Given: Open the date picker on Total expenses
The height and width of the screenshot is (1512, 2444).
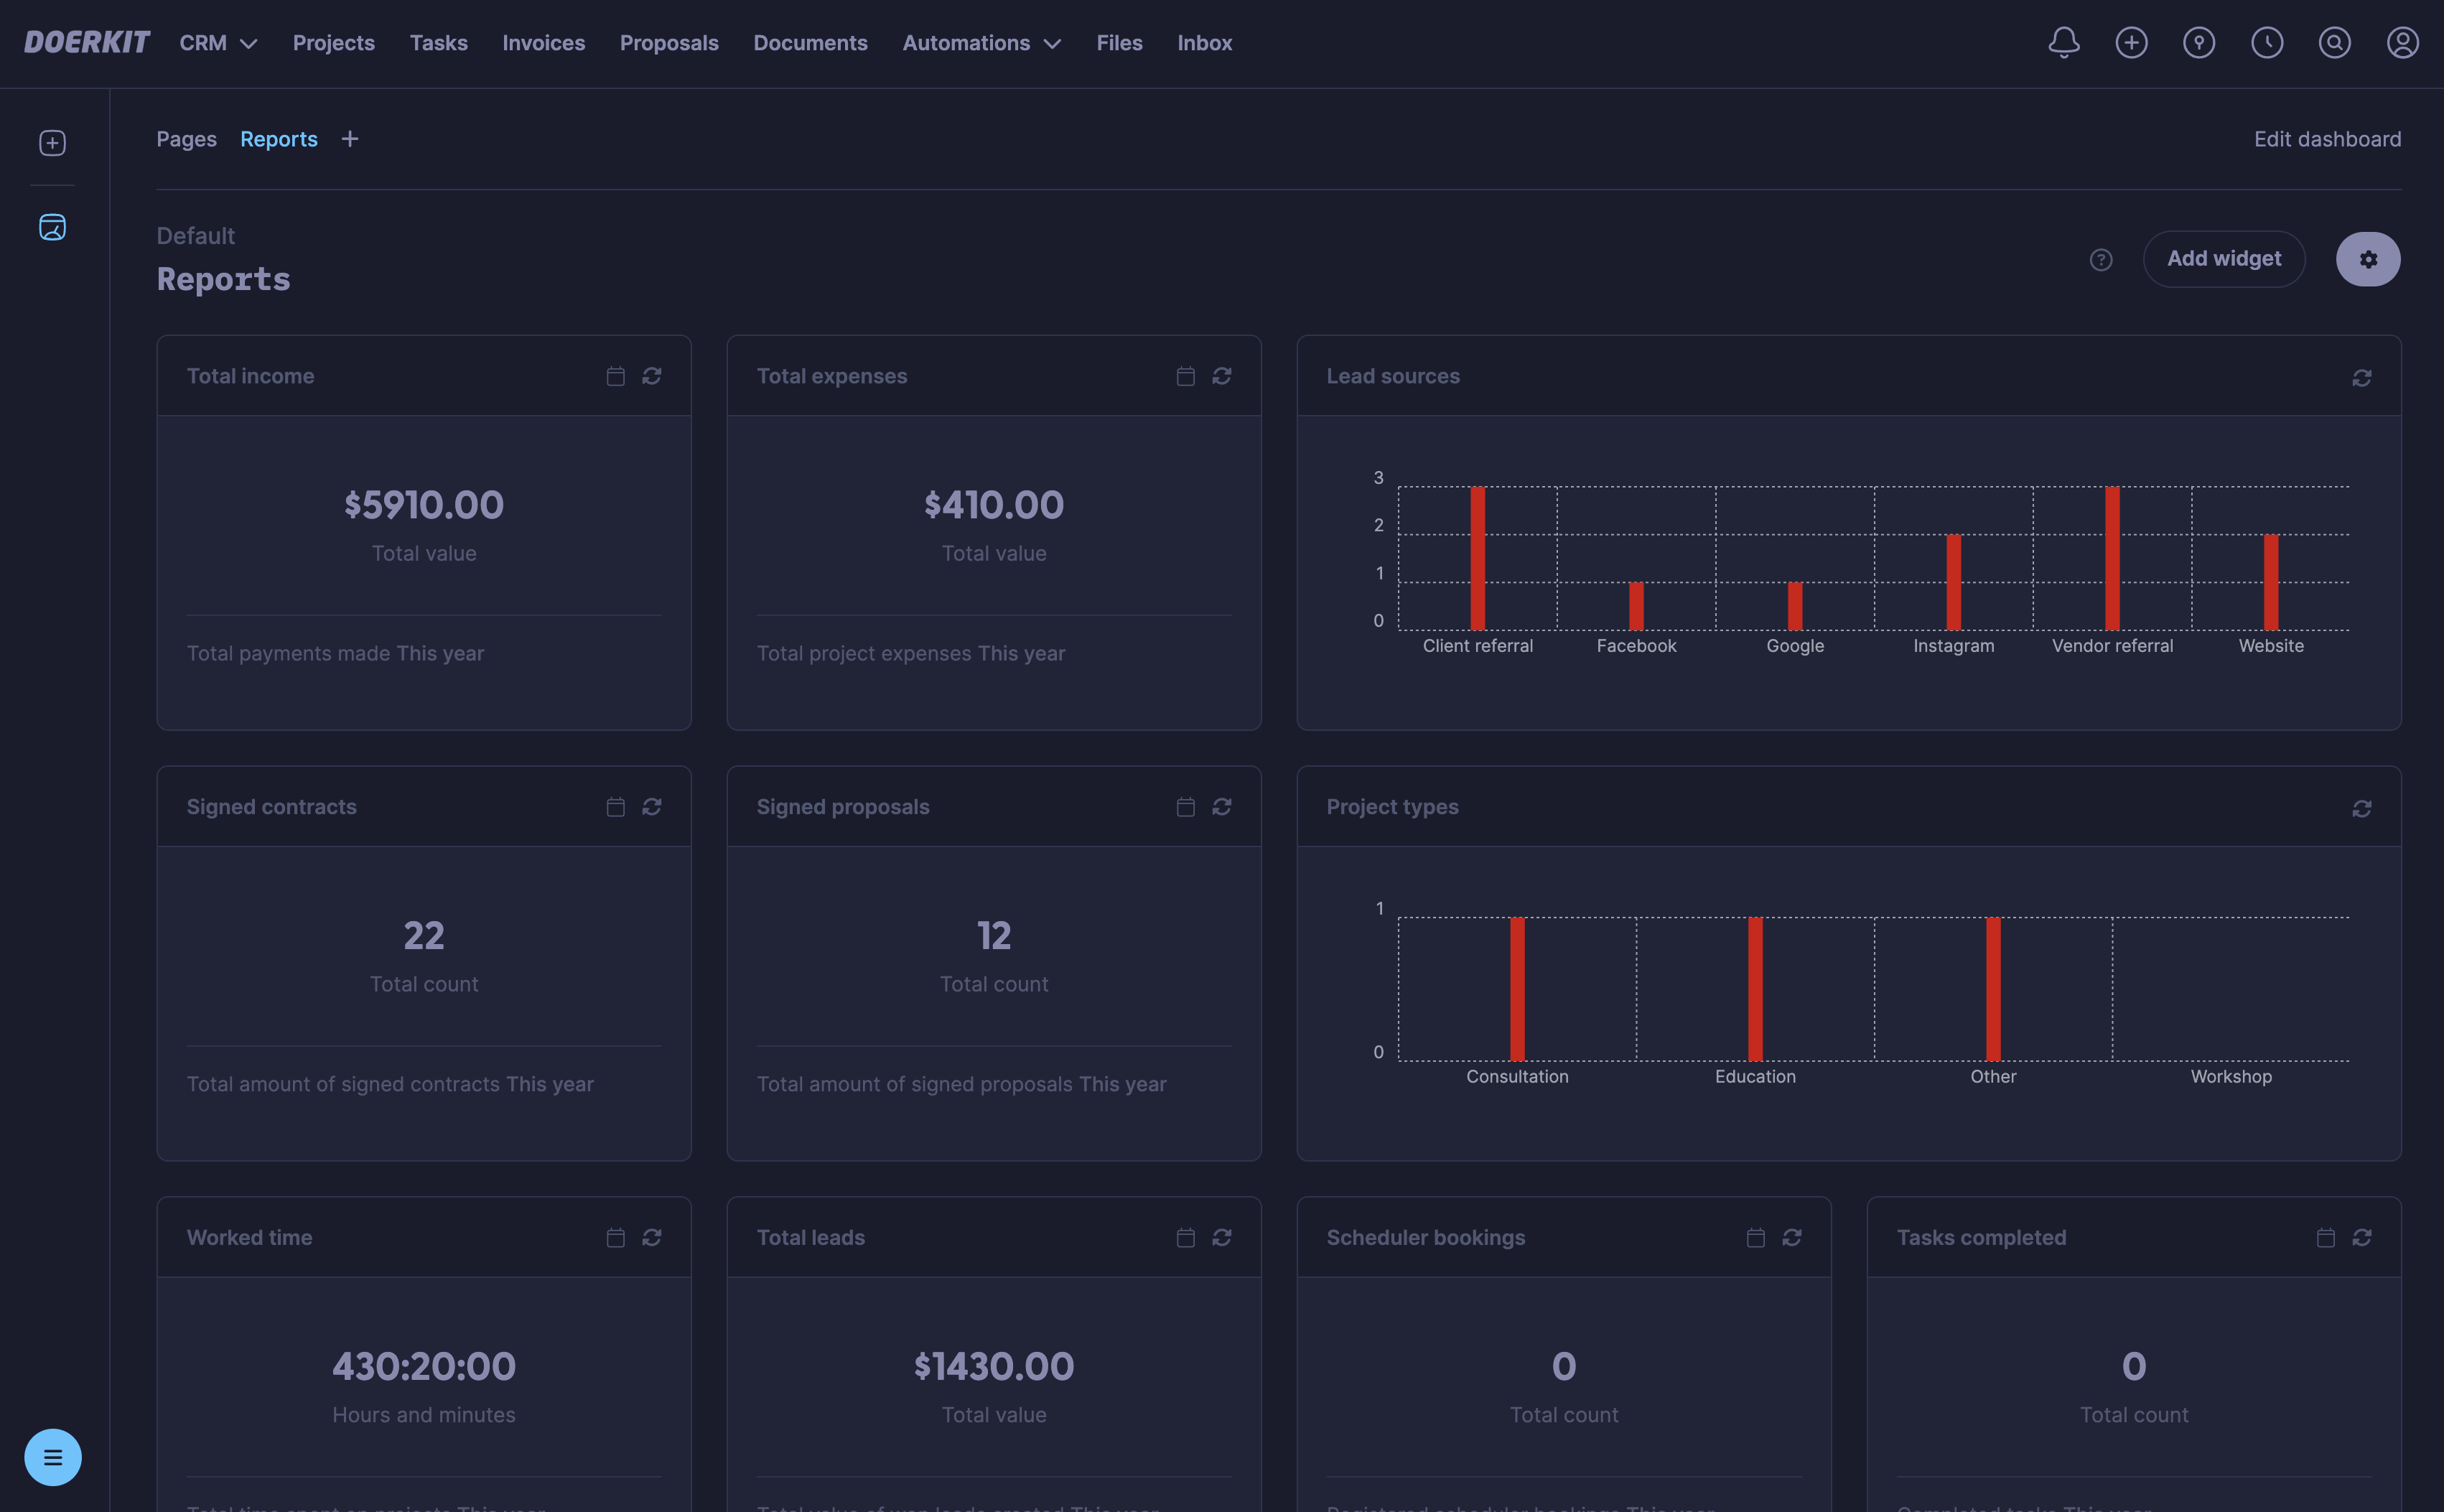Looking at the screenshot, I should (x=1185, y=376).
